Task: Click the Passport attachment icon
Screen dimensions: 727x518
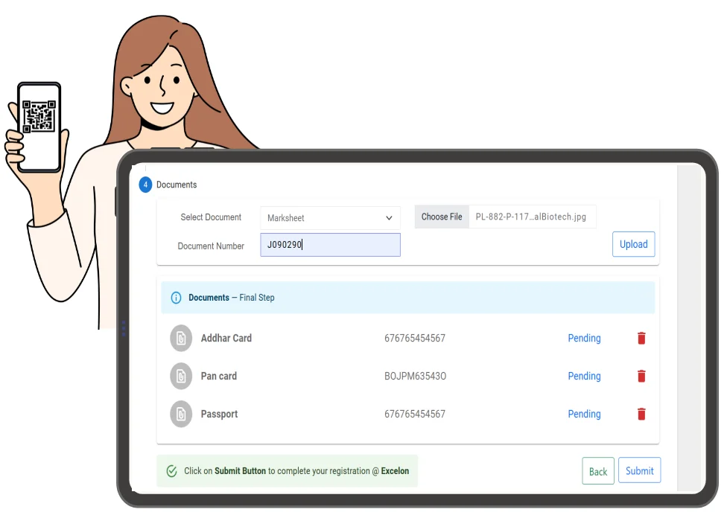Action: click(181, 415)
